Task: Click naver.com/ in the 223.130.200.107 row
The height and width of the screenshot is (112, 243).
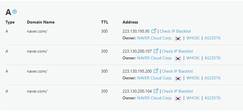Action: pyautogui.click(x=37, y=51)
